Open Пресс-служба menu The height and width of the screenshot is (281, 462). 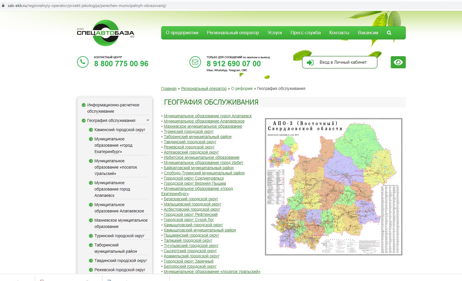306,33
